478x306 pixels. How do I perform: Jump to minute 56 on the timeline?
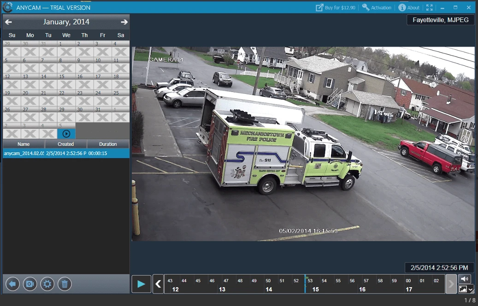(352, 280)
